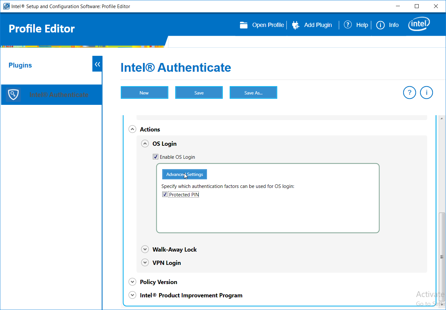The height and width of the screenshot is (310, 446).
Task: Toggle the Protected PIN checkbox
Action: (x=165, y=194)
